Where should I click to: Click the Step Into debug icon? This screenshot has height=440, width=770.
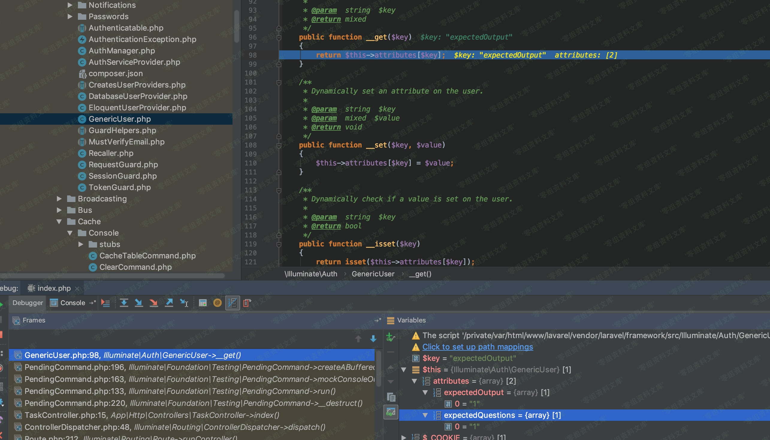tap(139, 303)
